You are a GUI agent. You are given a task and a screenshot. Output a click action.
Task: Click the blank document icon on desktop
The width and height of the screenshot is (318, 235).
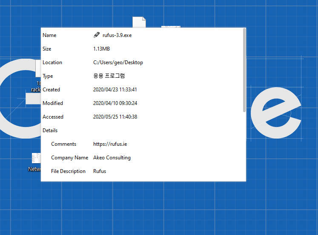pos(139,22)
